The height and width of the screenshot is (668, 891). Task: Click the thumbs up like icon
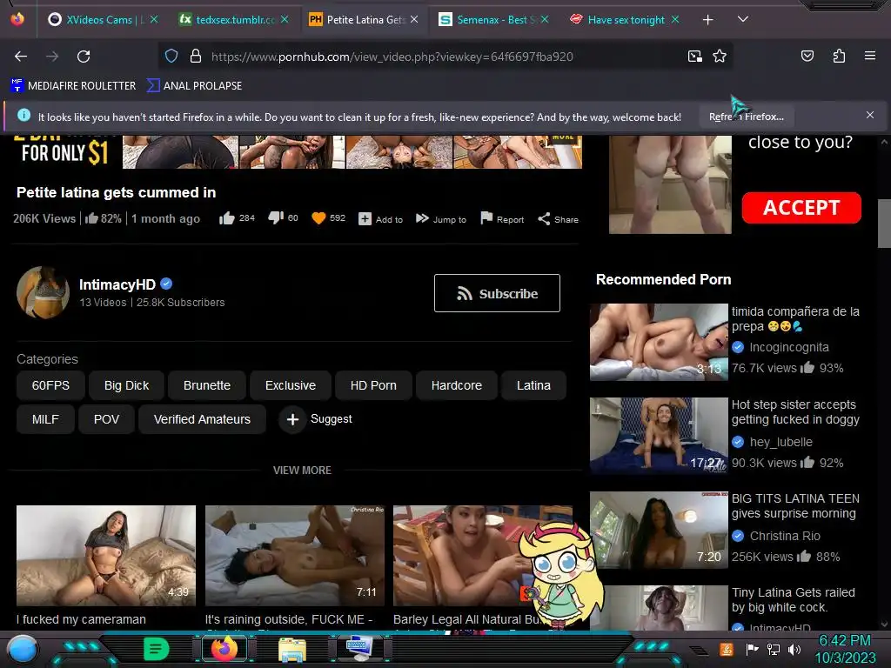(227, 218)
